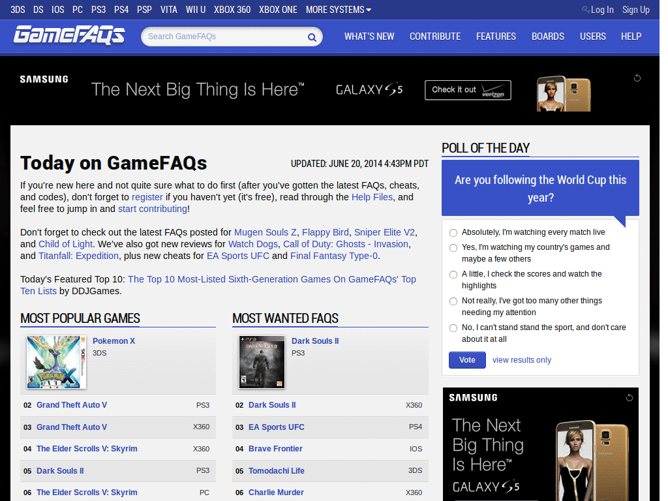Open the Help Files link
668x501 pixels.
point(372,197)
